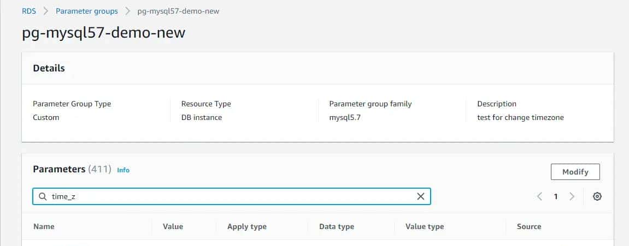Select page 1 in pagination
The image size is (629, 246).
point(556,196)
